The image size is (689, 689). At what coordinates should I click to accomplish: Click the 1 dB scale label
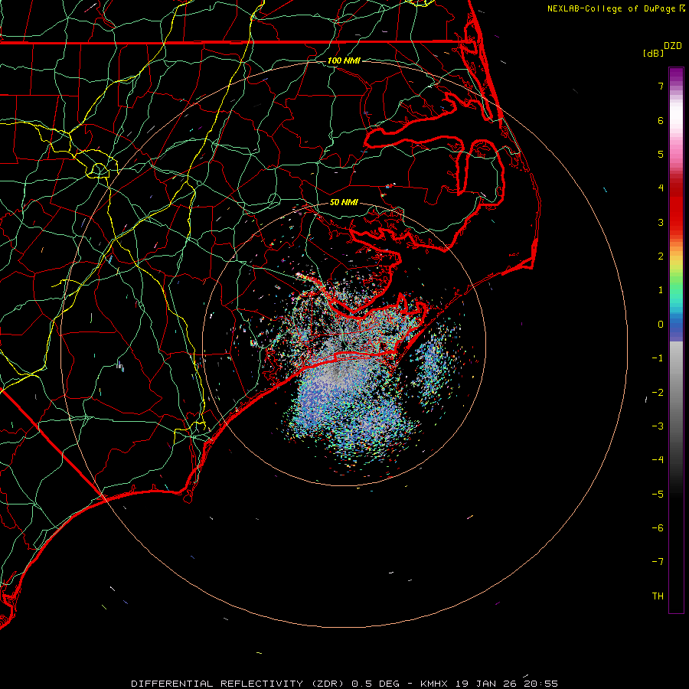(661, 290)
